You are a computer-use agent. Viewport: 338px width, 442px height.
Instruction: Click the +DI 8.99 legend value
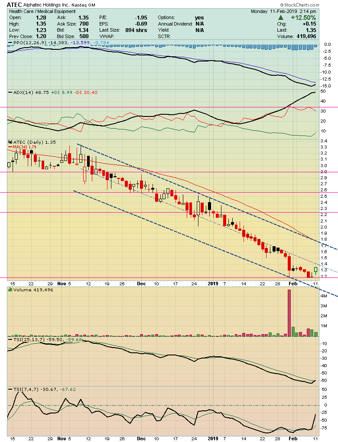[62, 93]
